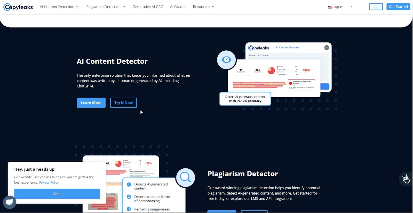Click Learn More for AI Content Detector
Screen dimensions: 413x213
tap(91, 103)
